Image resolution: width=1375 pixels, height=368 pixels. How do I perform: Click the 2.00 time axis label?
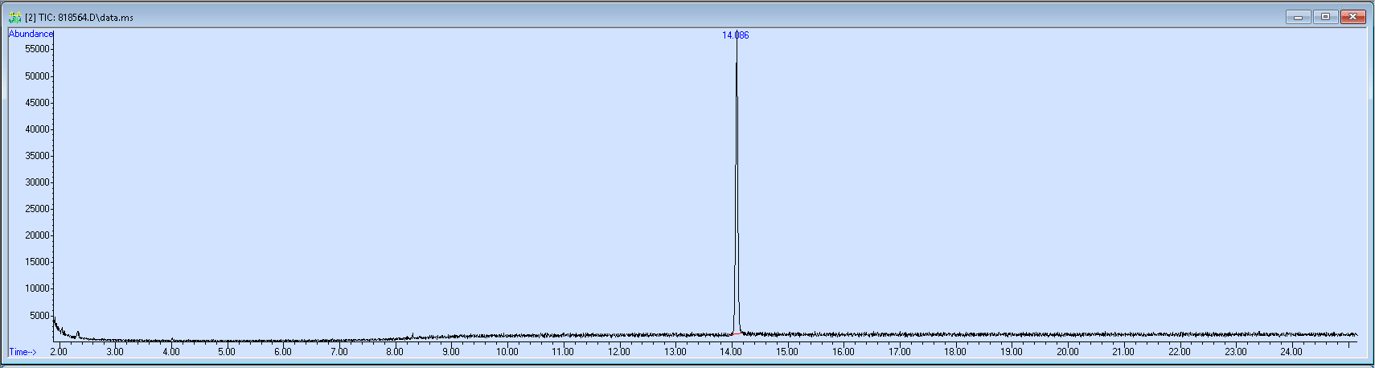point(59,352)
